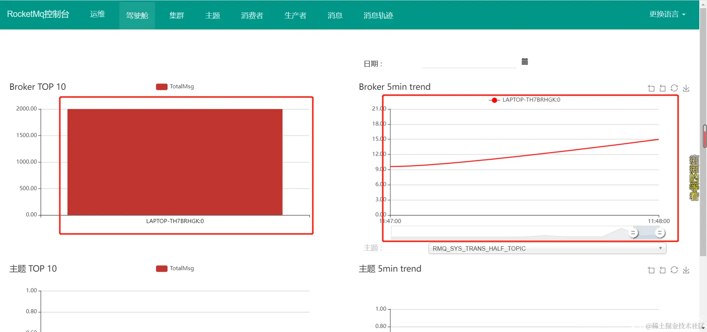Click the RocketMq控制台 brand link
This screenshot has height=332, width=707.
(x=38, y=14)
